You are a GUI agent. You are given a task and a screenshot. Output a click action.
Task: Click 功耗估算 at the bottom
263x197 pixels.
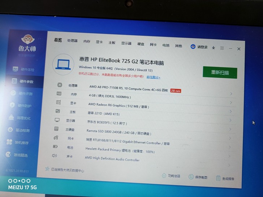(x=171, y=176)
